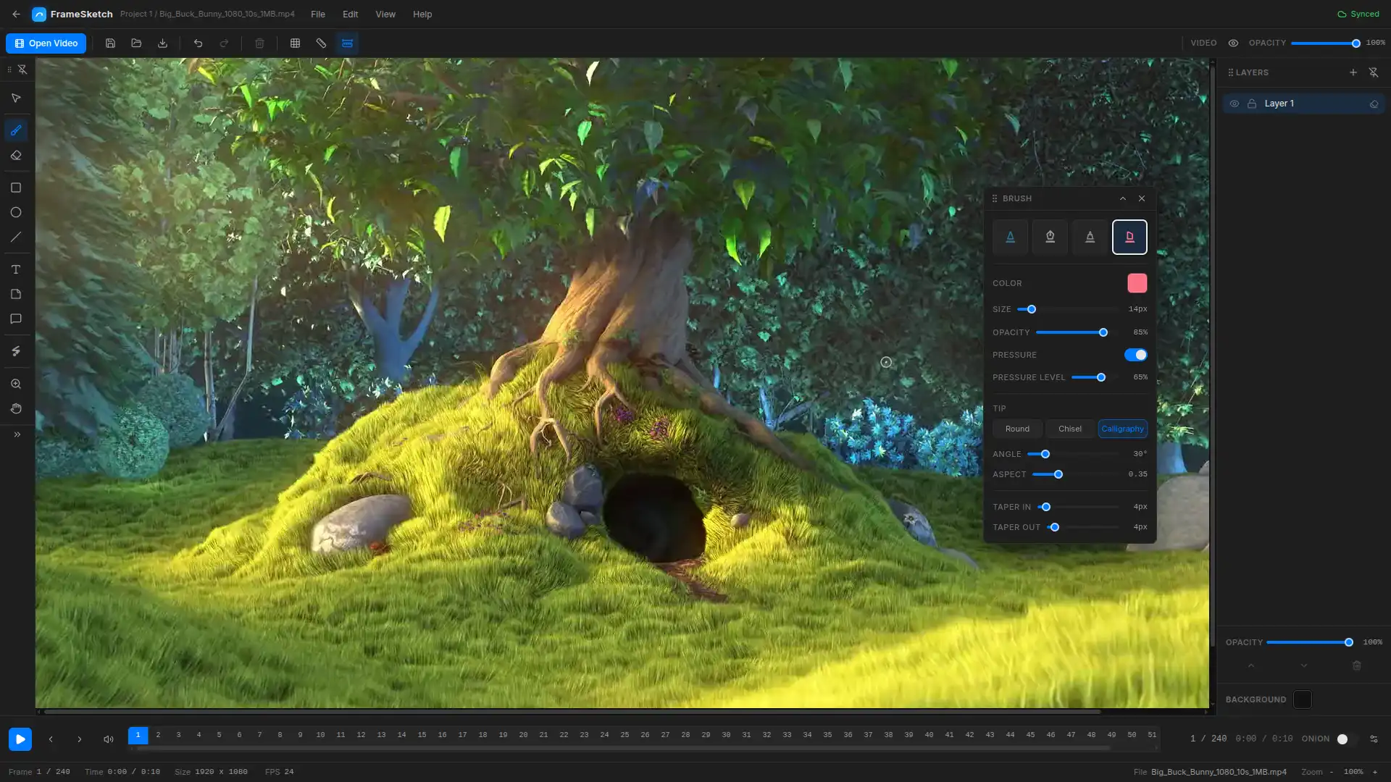Choose the Rectangle shape tool
This screenshot has height=782, width=1391.
click(16, 188)
